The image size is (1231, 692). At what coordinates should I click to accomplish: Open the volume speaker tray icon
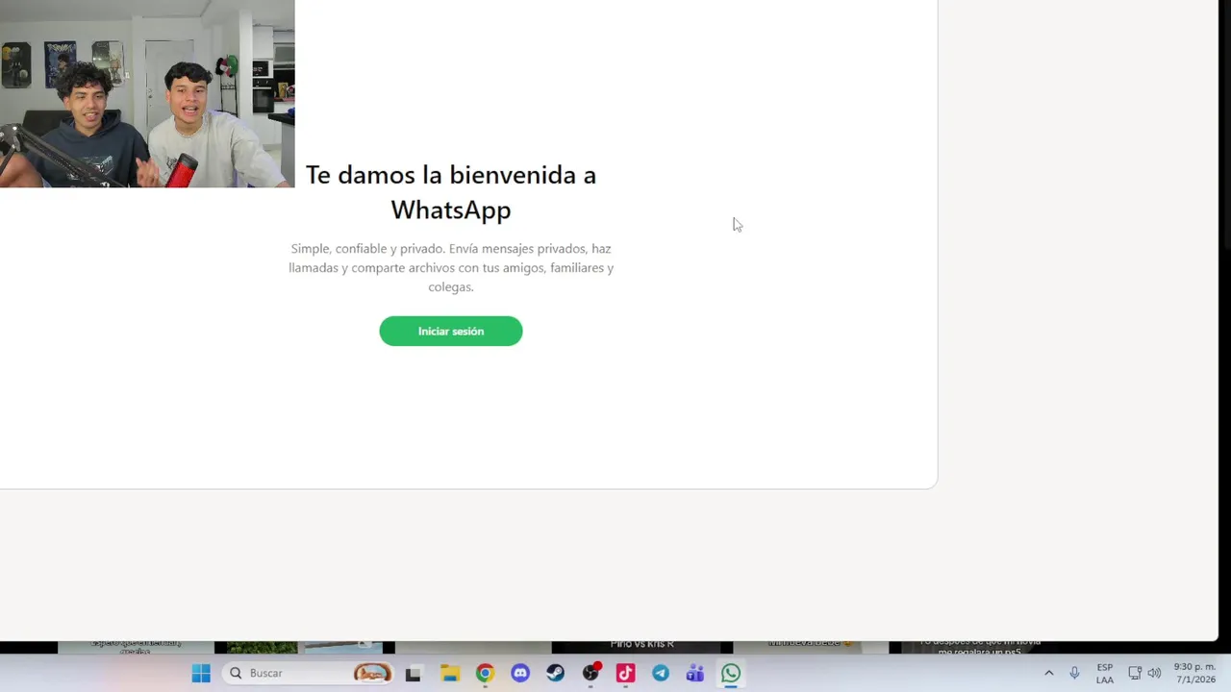[1154, 673]
